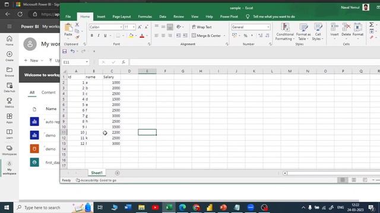
Task: Select the column E header
Action: pos(147,71)
